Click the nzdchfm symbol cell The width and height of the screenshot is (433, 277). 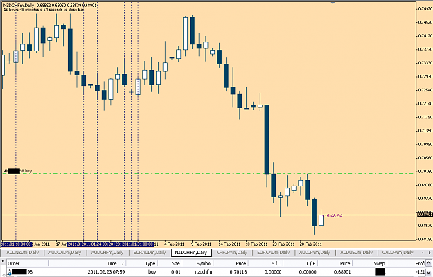[x=203, y=272]
